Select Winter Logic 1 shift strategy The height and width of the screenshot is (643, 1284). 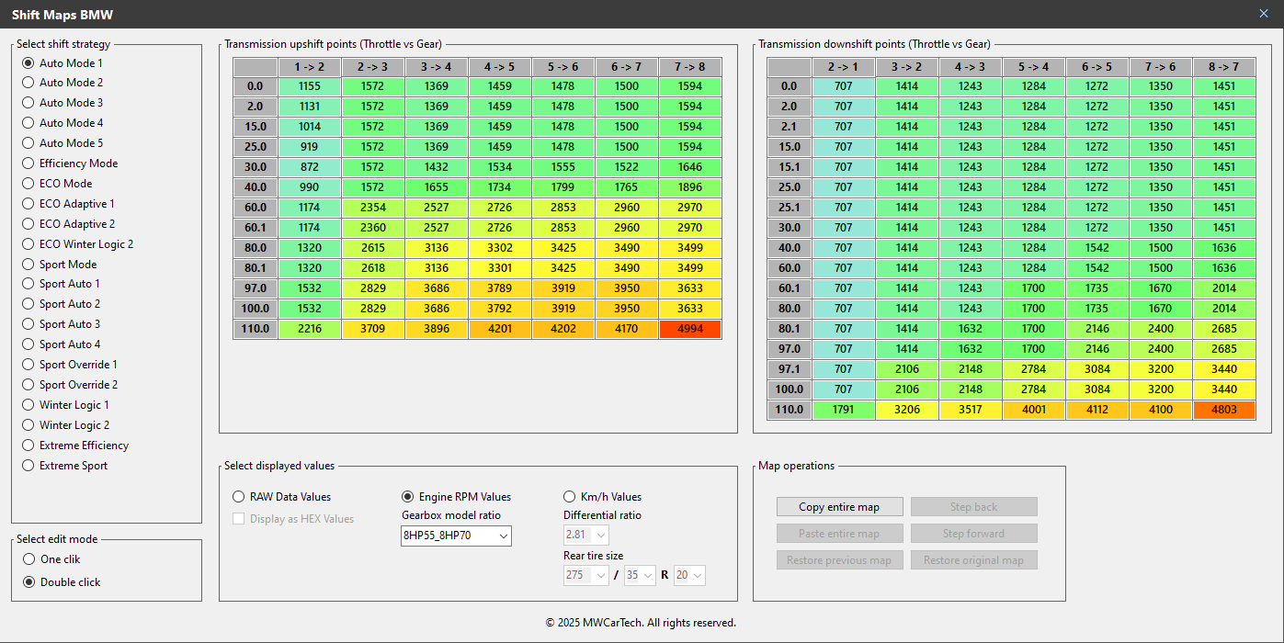28,404
